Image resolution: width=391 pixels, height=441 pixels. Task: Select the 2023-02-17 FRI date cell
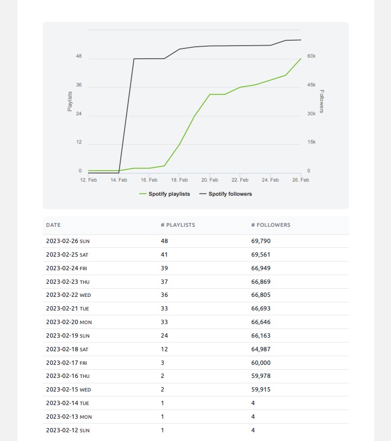click(x=66, y=363)
